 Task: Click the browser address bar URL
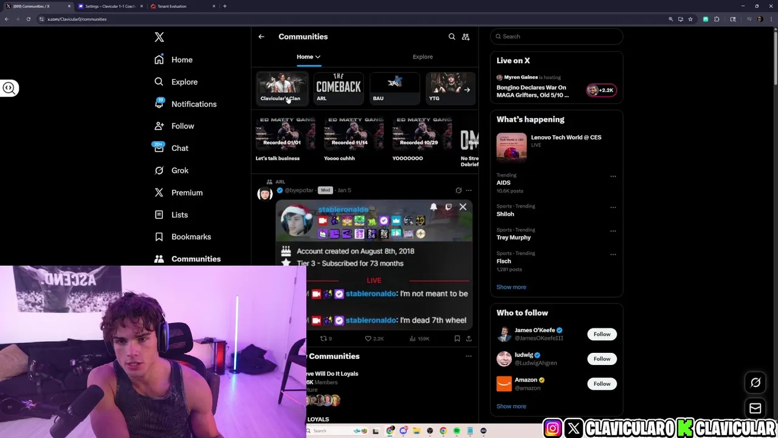(x=77, y=19)
